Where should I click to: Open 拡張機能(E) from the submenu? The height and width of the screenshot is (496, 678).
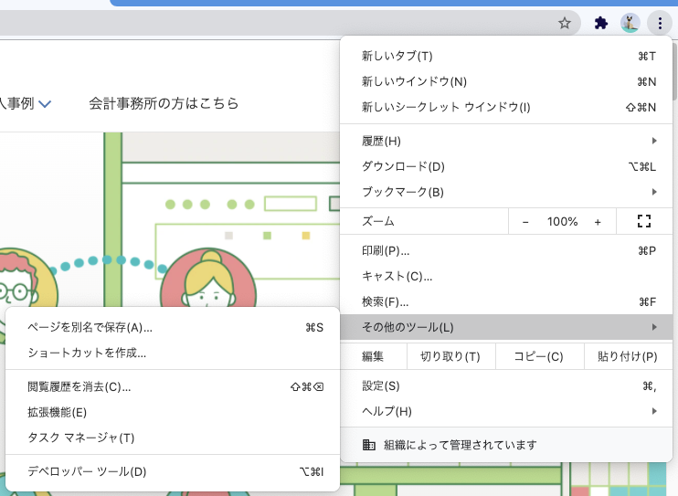[173, 413]
